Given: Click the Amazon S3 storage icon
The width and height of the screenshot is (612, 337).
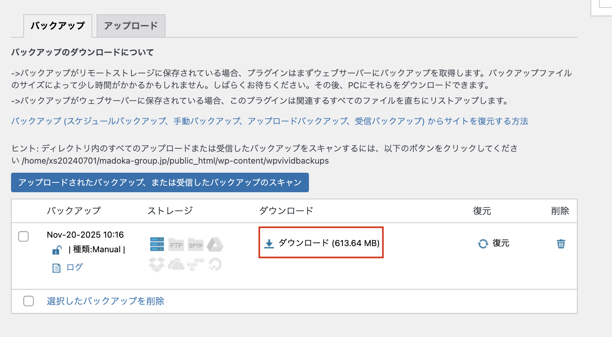Looking at the screenshot, I should pyautogui.click(x=196, y=264).
